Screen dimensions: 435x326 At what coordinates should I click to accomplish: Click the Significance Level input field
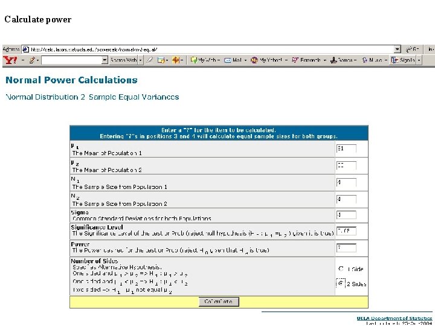pyautogui.click(x=346, y=231)
